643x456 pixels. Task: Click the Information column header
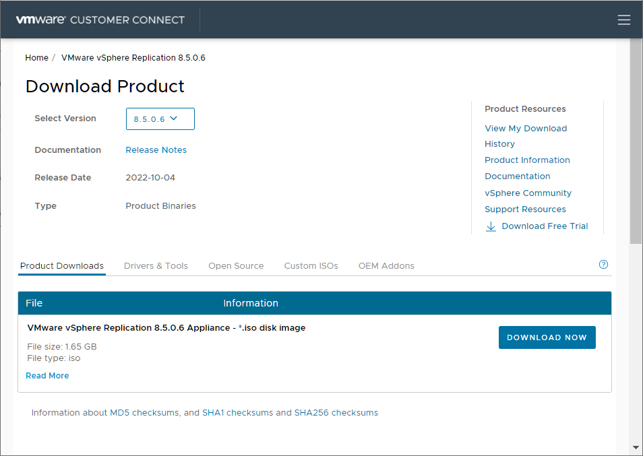point(251,303)
